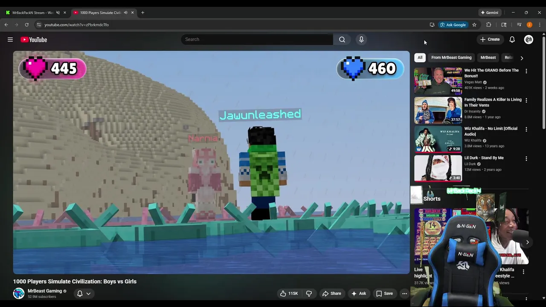Open Lil Durk Stand By Me title

(x=484, y=158)
